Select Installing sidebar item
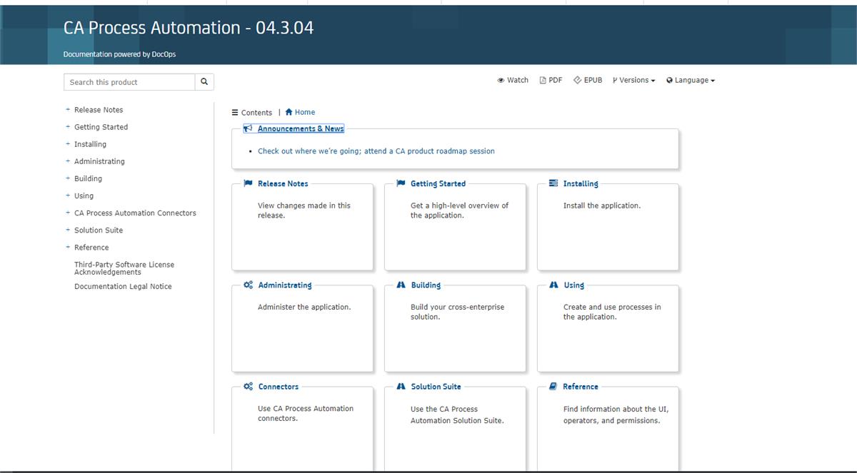Image resolution: width=857 pixels, height=473 pixels. (90, 144)
